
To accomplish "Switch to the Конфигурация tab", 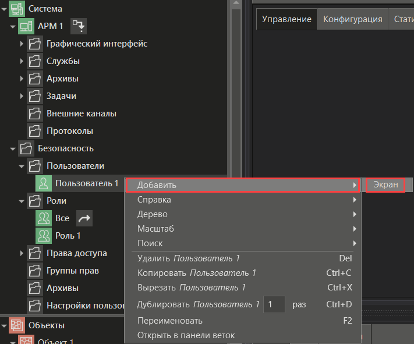I will (352, 19).
